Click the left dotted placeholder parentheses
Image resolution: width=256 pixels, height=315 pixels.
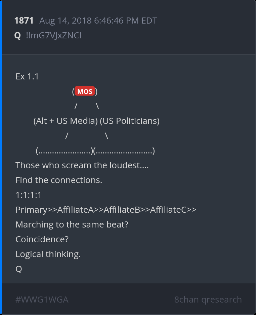click(x=64, y=151)
